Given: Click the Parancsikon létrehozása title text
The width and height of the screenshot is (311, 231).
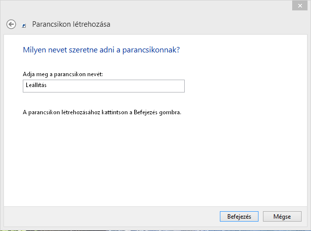Looking at the screenshot, I should coord(71,24).
